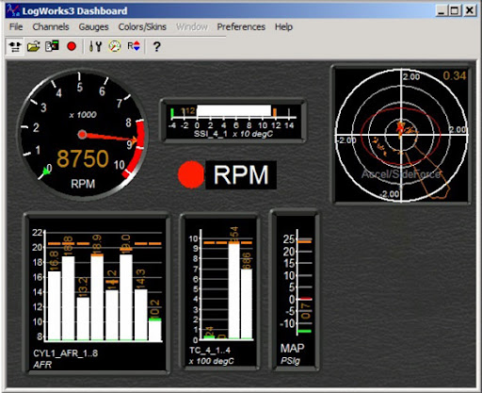This screenshot has height=393, width=482.
Task: Start recording with red record button
Action: pos(72,46)
